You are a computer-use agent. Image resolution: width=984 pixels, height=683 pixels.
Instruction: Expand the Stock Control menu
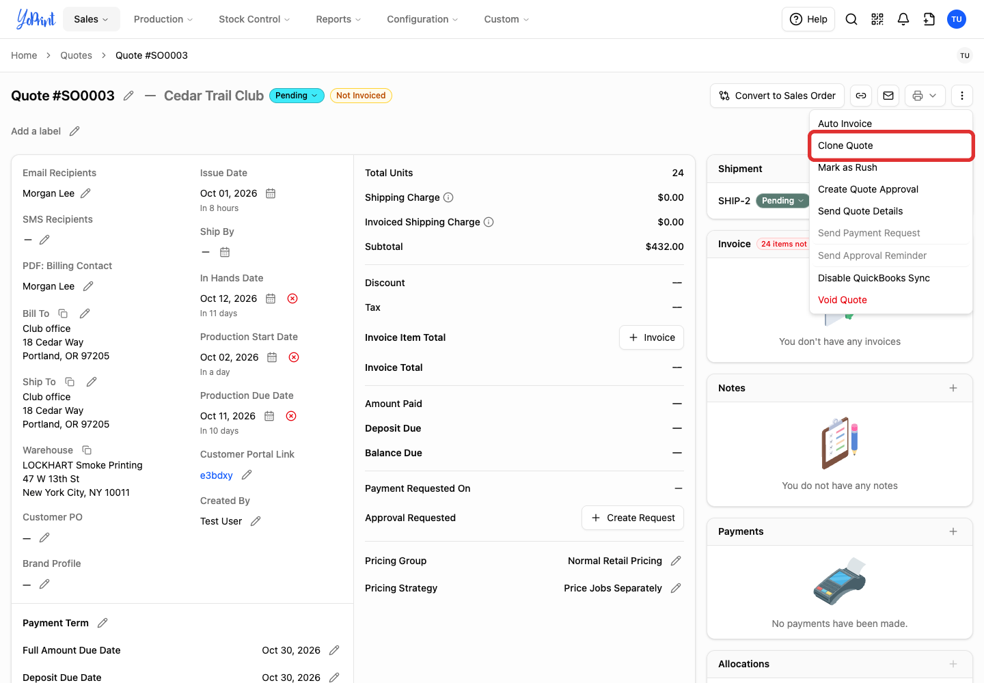tap(254, 19)
